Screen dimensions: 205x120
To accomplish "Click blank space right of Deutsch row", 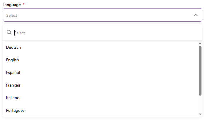I will tap(111, 47).
